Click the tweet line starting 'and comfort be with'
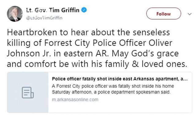The width and height of the screenshot is (196, 115). pyautogui.click(x=97, y=64)
